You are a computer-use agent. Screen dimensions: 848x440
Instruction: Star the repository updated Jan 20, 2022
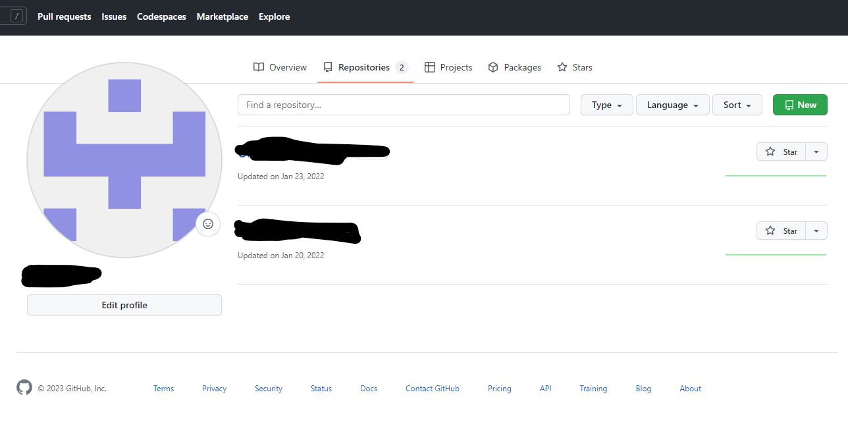pos(781,231)
